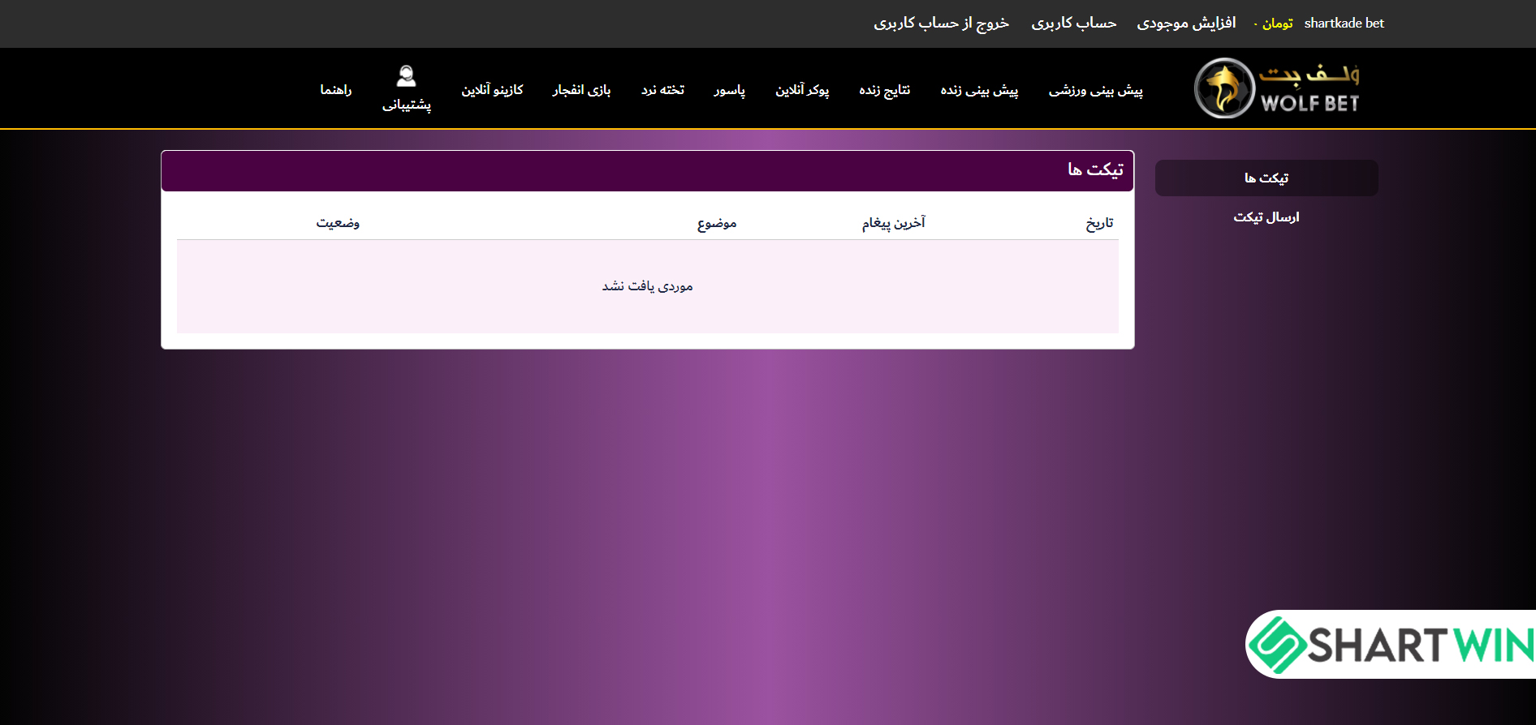Screen dimensions: 1536x725
Task: Open پوکر آنلاین section
Action: (x=802, y=90)
